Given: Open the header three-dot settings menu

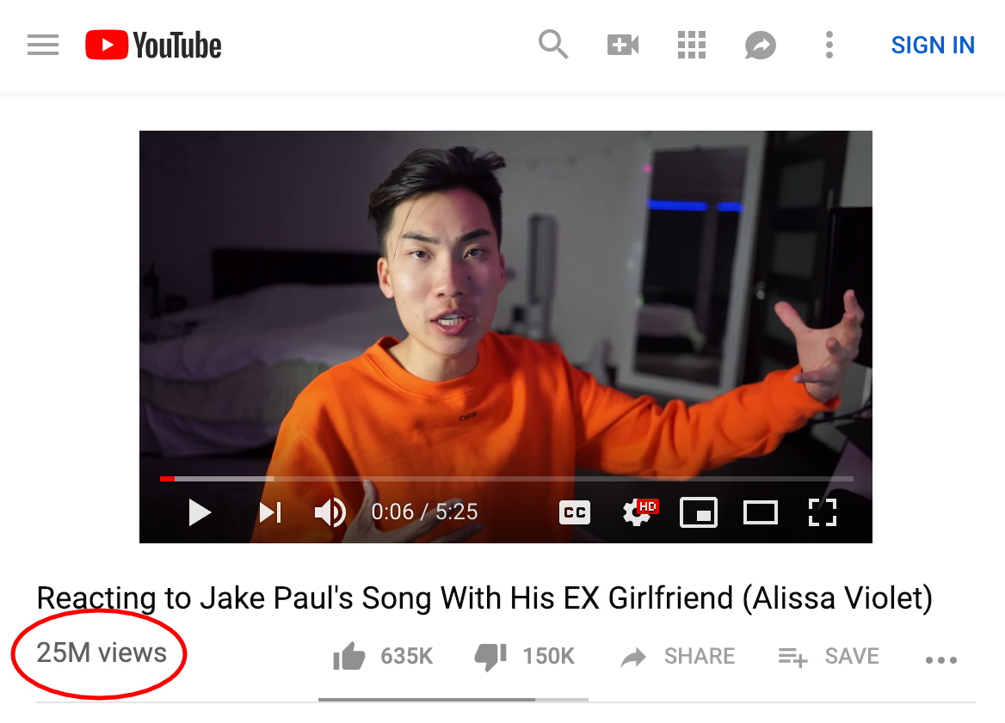Looking at the screenshot, I should click(x=829, y=45).
